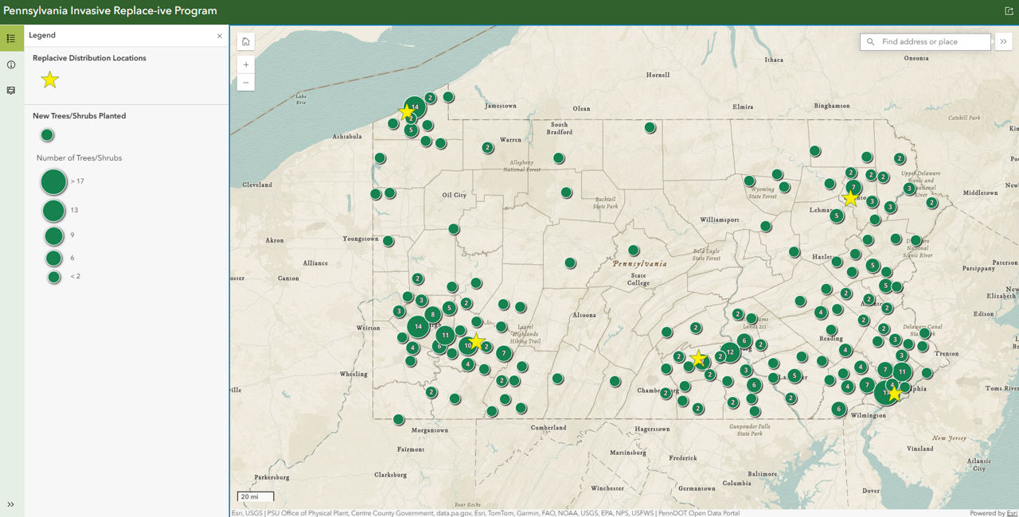Click the large green circle legend symbol
Screen dimensions: 1019x517
(53, 182)
